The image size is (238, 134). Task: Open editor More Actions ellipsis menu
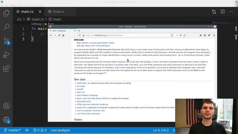pyautogui.click(x=231, y=12)
